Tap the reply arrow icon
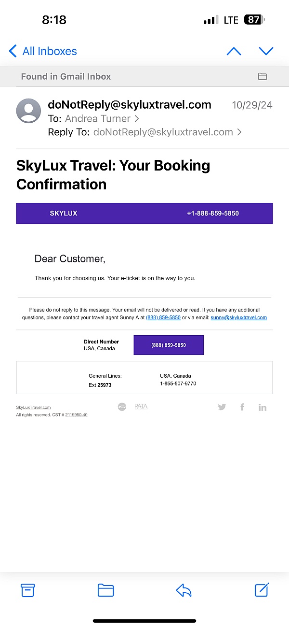Viewport: 289px width, 628px height. tap(184, 590)
